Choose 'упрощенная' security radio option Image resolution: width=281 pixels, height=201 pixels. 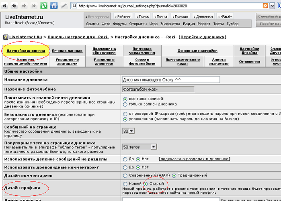[x=125, y=119]
